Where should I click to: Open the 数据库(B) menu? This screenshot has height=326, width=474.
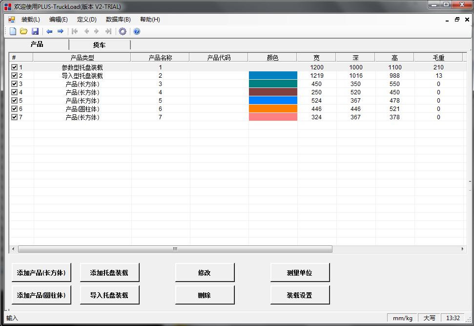(x=118, y=19)
